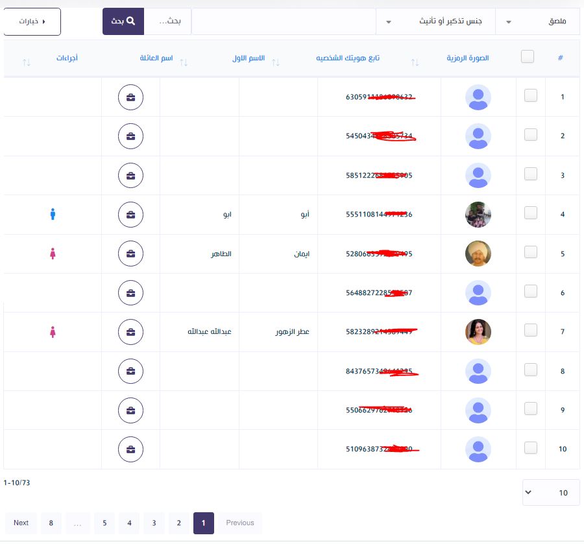Image resolution: width=584 pixels, height=544 pixels.
Task: Click into the بحث search text field
Action: [167, 21]
